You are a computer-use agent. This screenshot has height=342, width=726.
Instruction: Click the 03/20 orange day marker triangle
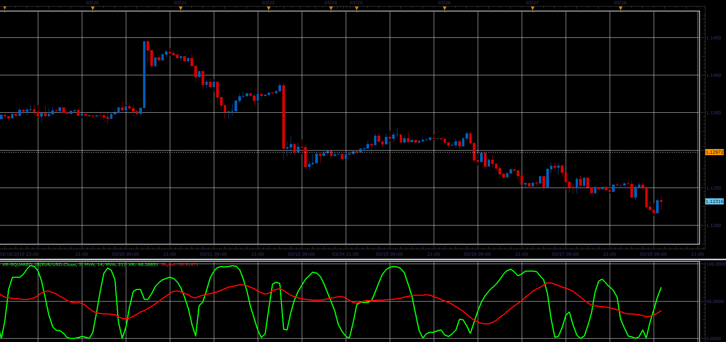click(93, 9)
